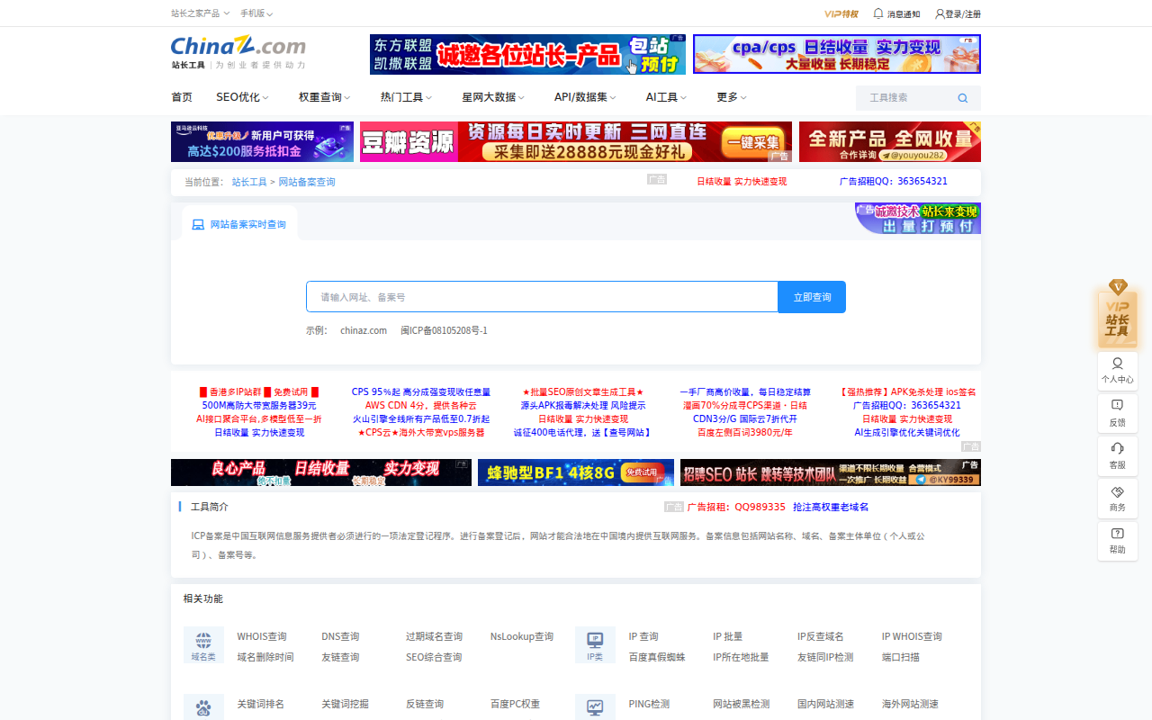Open the 帮助 help icon
The image size is (1152, 720).
click(x=1117, y=540)
